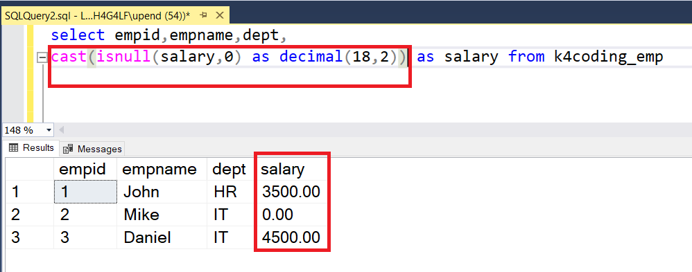Click the word 'select' in query

click(78, 35)
